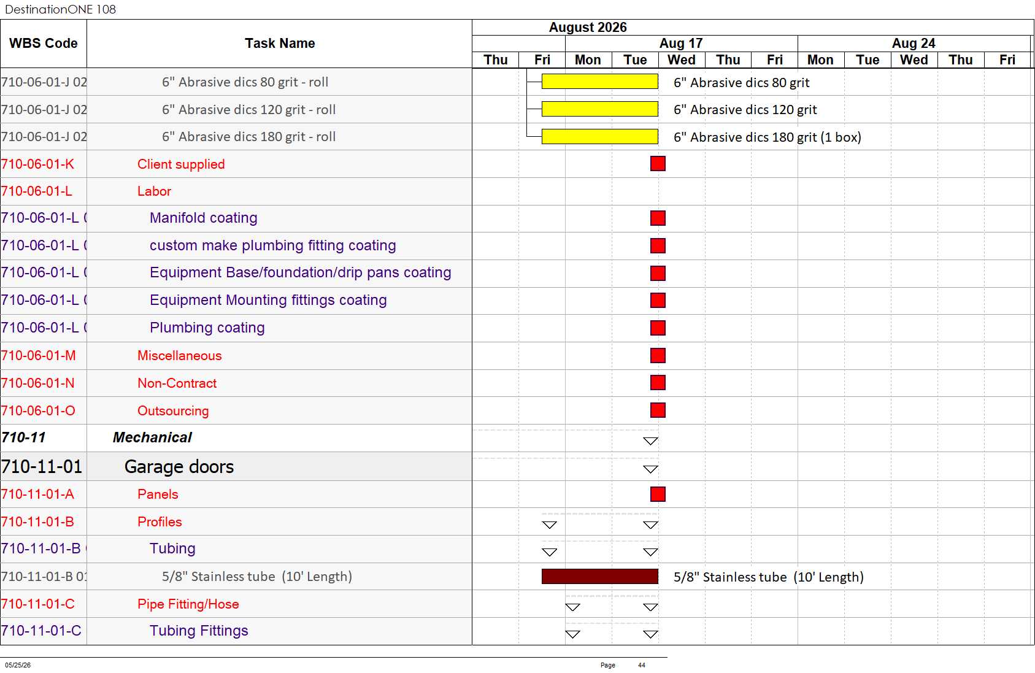Click red milestone for Outsourcing
The image size is (1035, 673).
pos(658,410)
